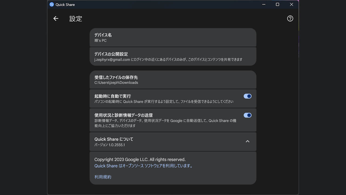Open help with the question mark icon

click(290, 18)
